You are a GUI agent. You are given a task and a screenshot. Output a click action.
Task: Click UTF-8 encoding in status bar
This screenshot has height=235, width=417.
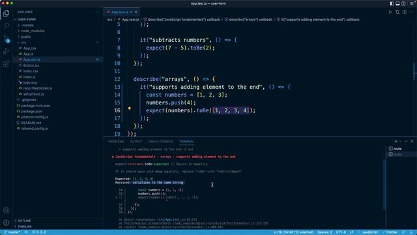[341, 232]
